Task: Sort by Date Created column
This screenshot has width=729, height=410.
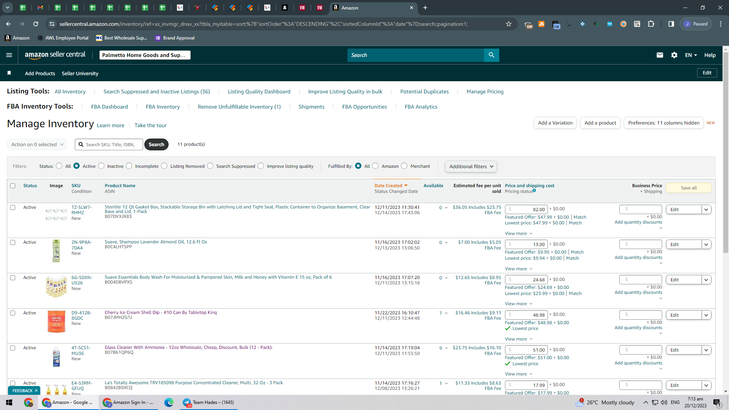Action: [x=391, y=186]
